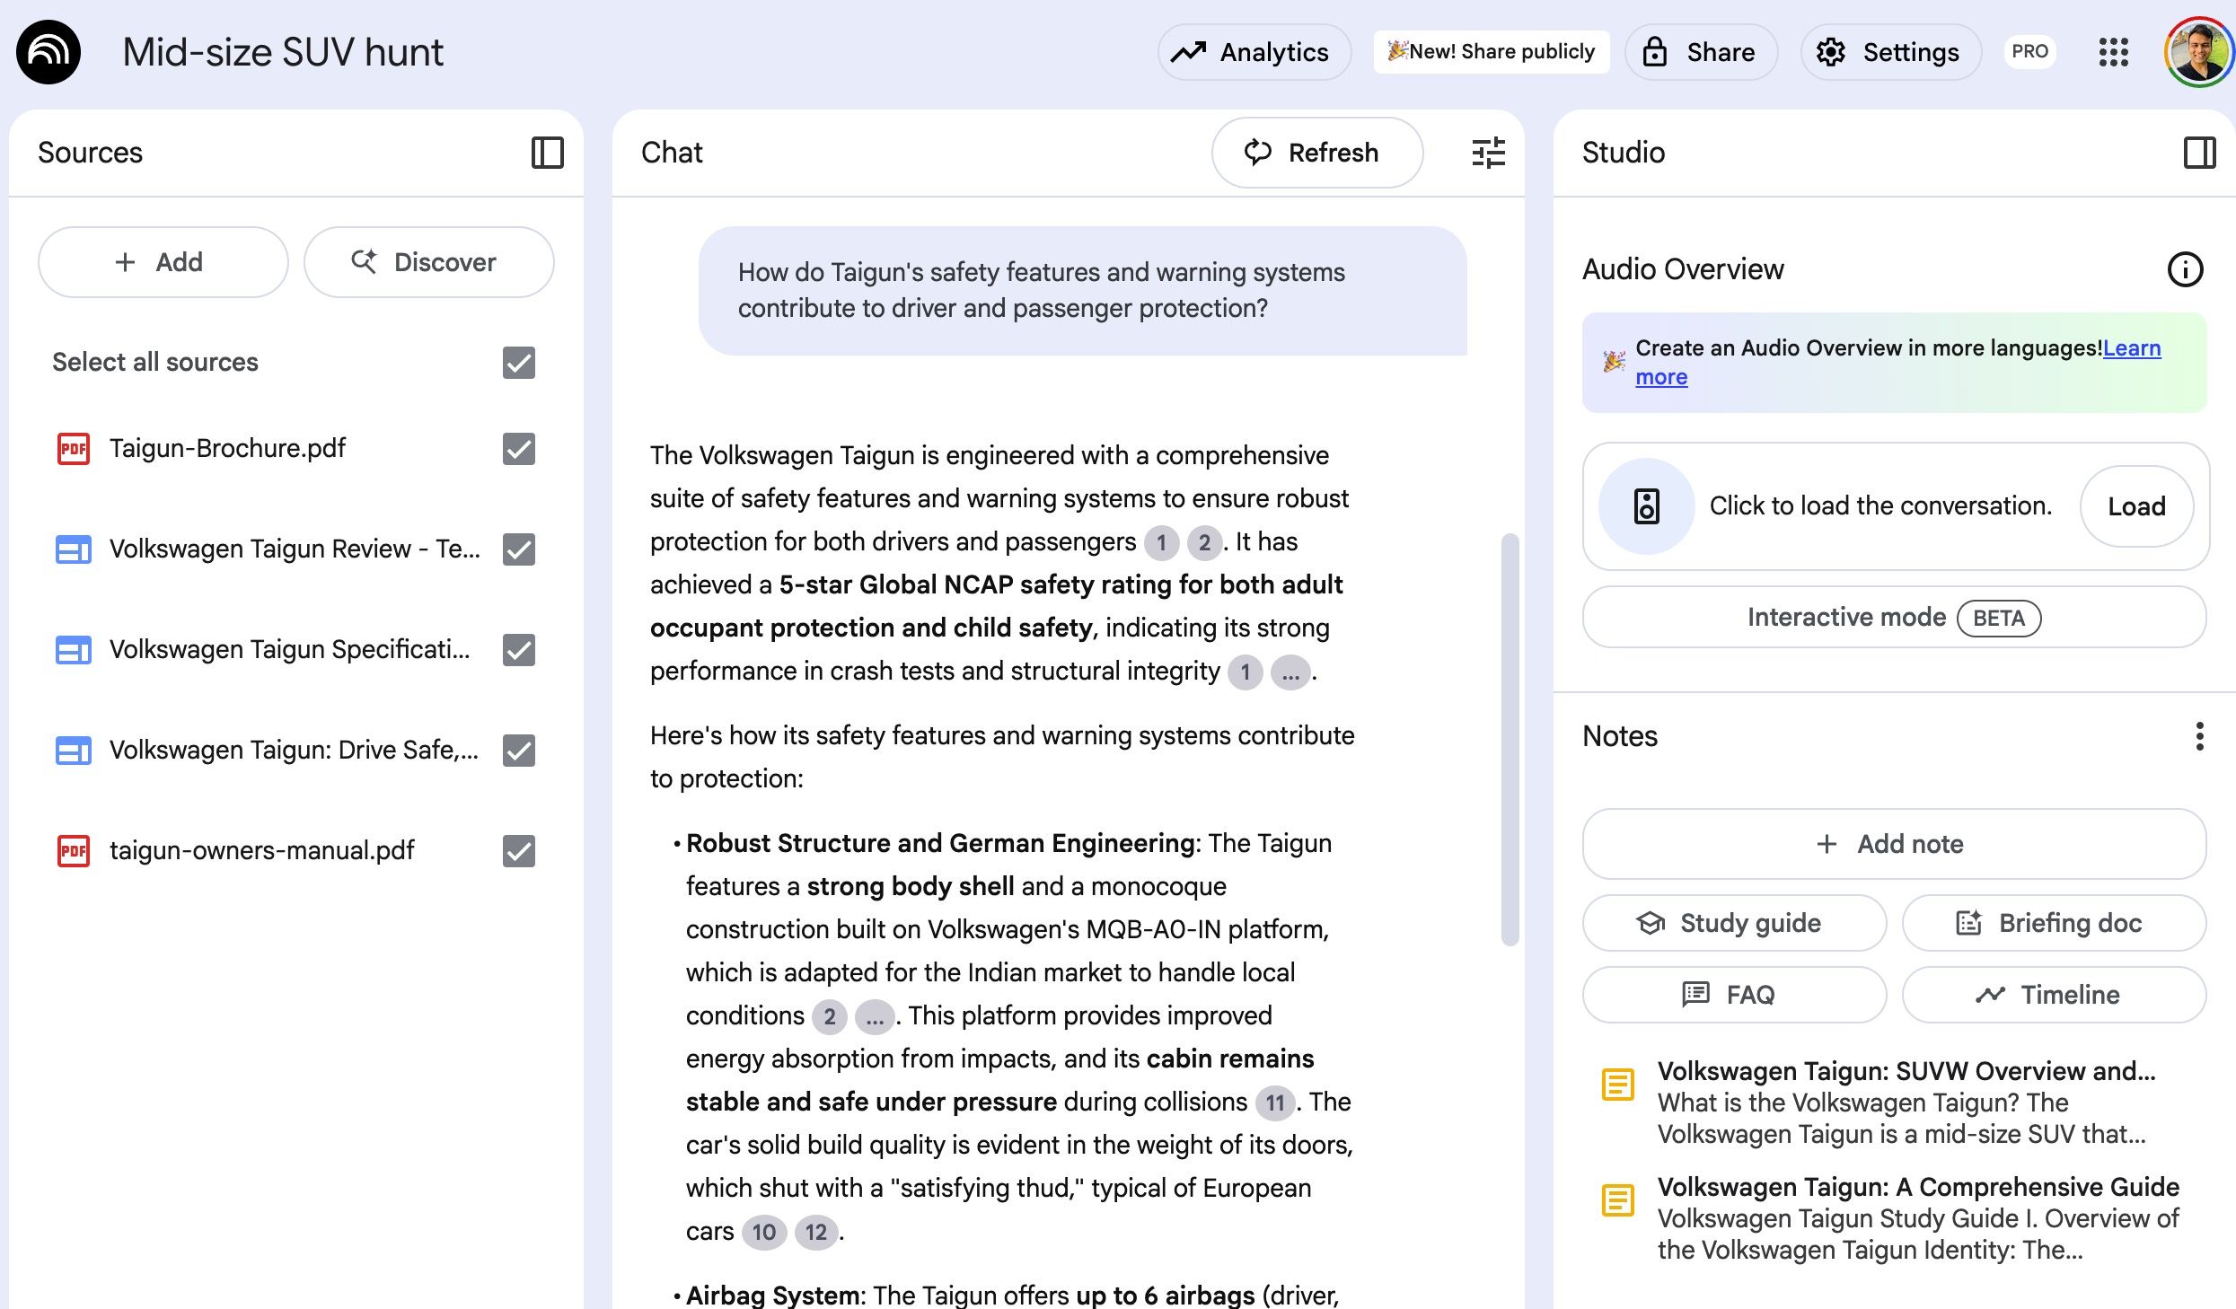This screenshot has width=2236, height=1309.
Task: Click the Audio Overview info icon
Action: (2185, 269)
